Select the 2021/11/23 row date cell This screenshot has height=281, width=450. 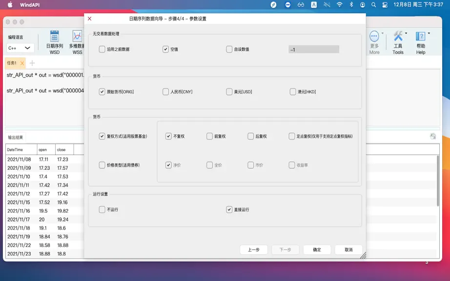click(19, 254)
